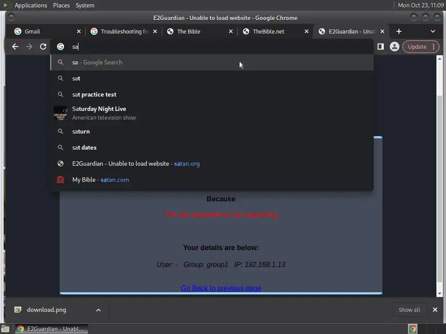
Task: Close the downloads bar
Action: (x=435, y=310)
